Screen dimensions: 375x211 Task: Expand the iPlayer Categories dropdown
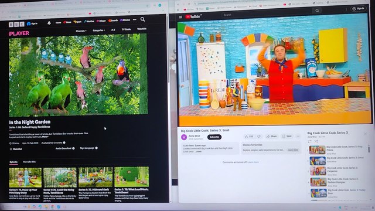pos(98,30)
